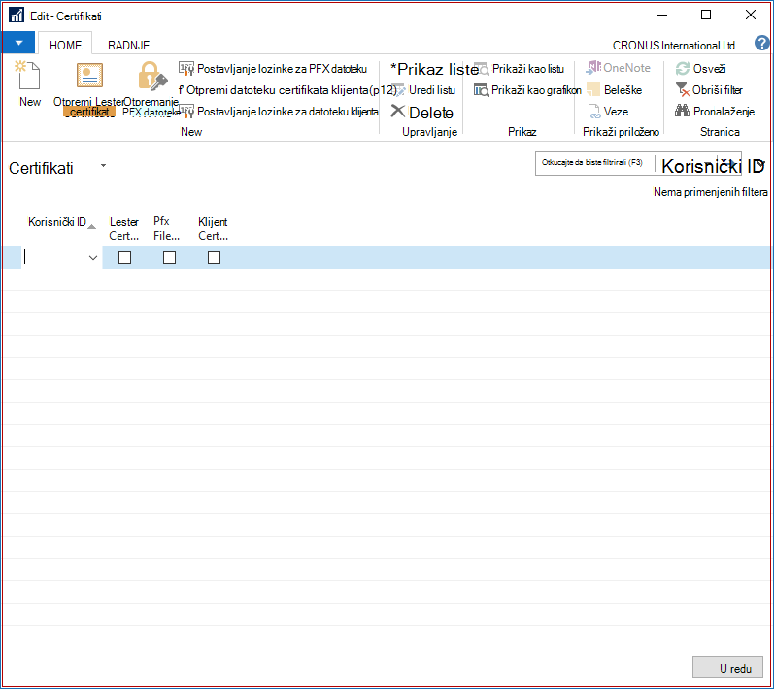Open Beleške notes

(x=614, y=90)
